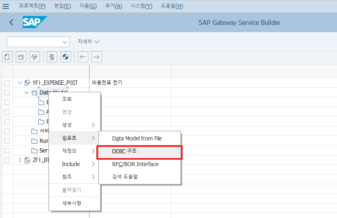Navigate forward with the toolbar right arrow
337x218 pixels.
pos(97,57)
